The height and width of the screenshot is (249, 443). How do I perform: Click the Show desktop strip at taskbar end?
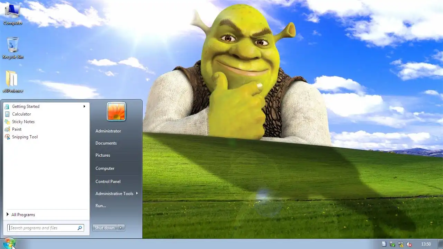click(x=441, y=244)
